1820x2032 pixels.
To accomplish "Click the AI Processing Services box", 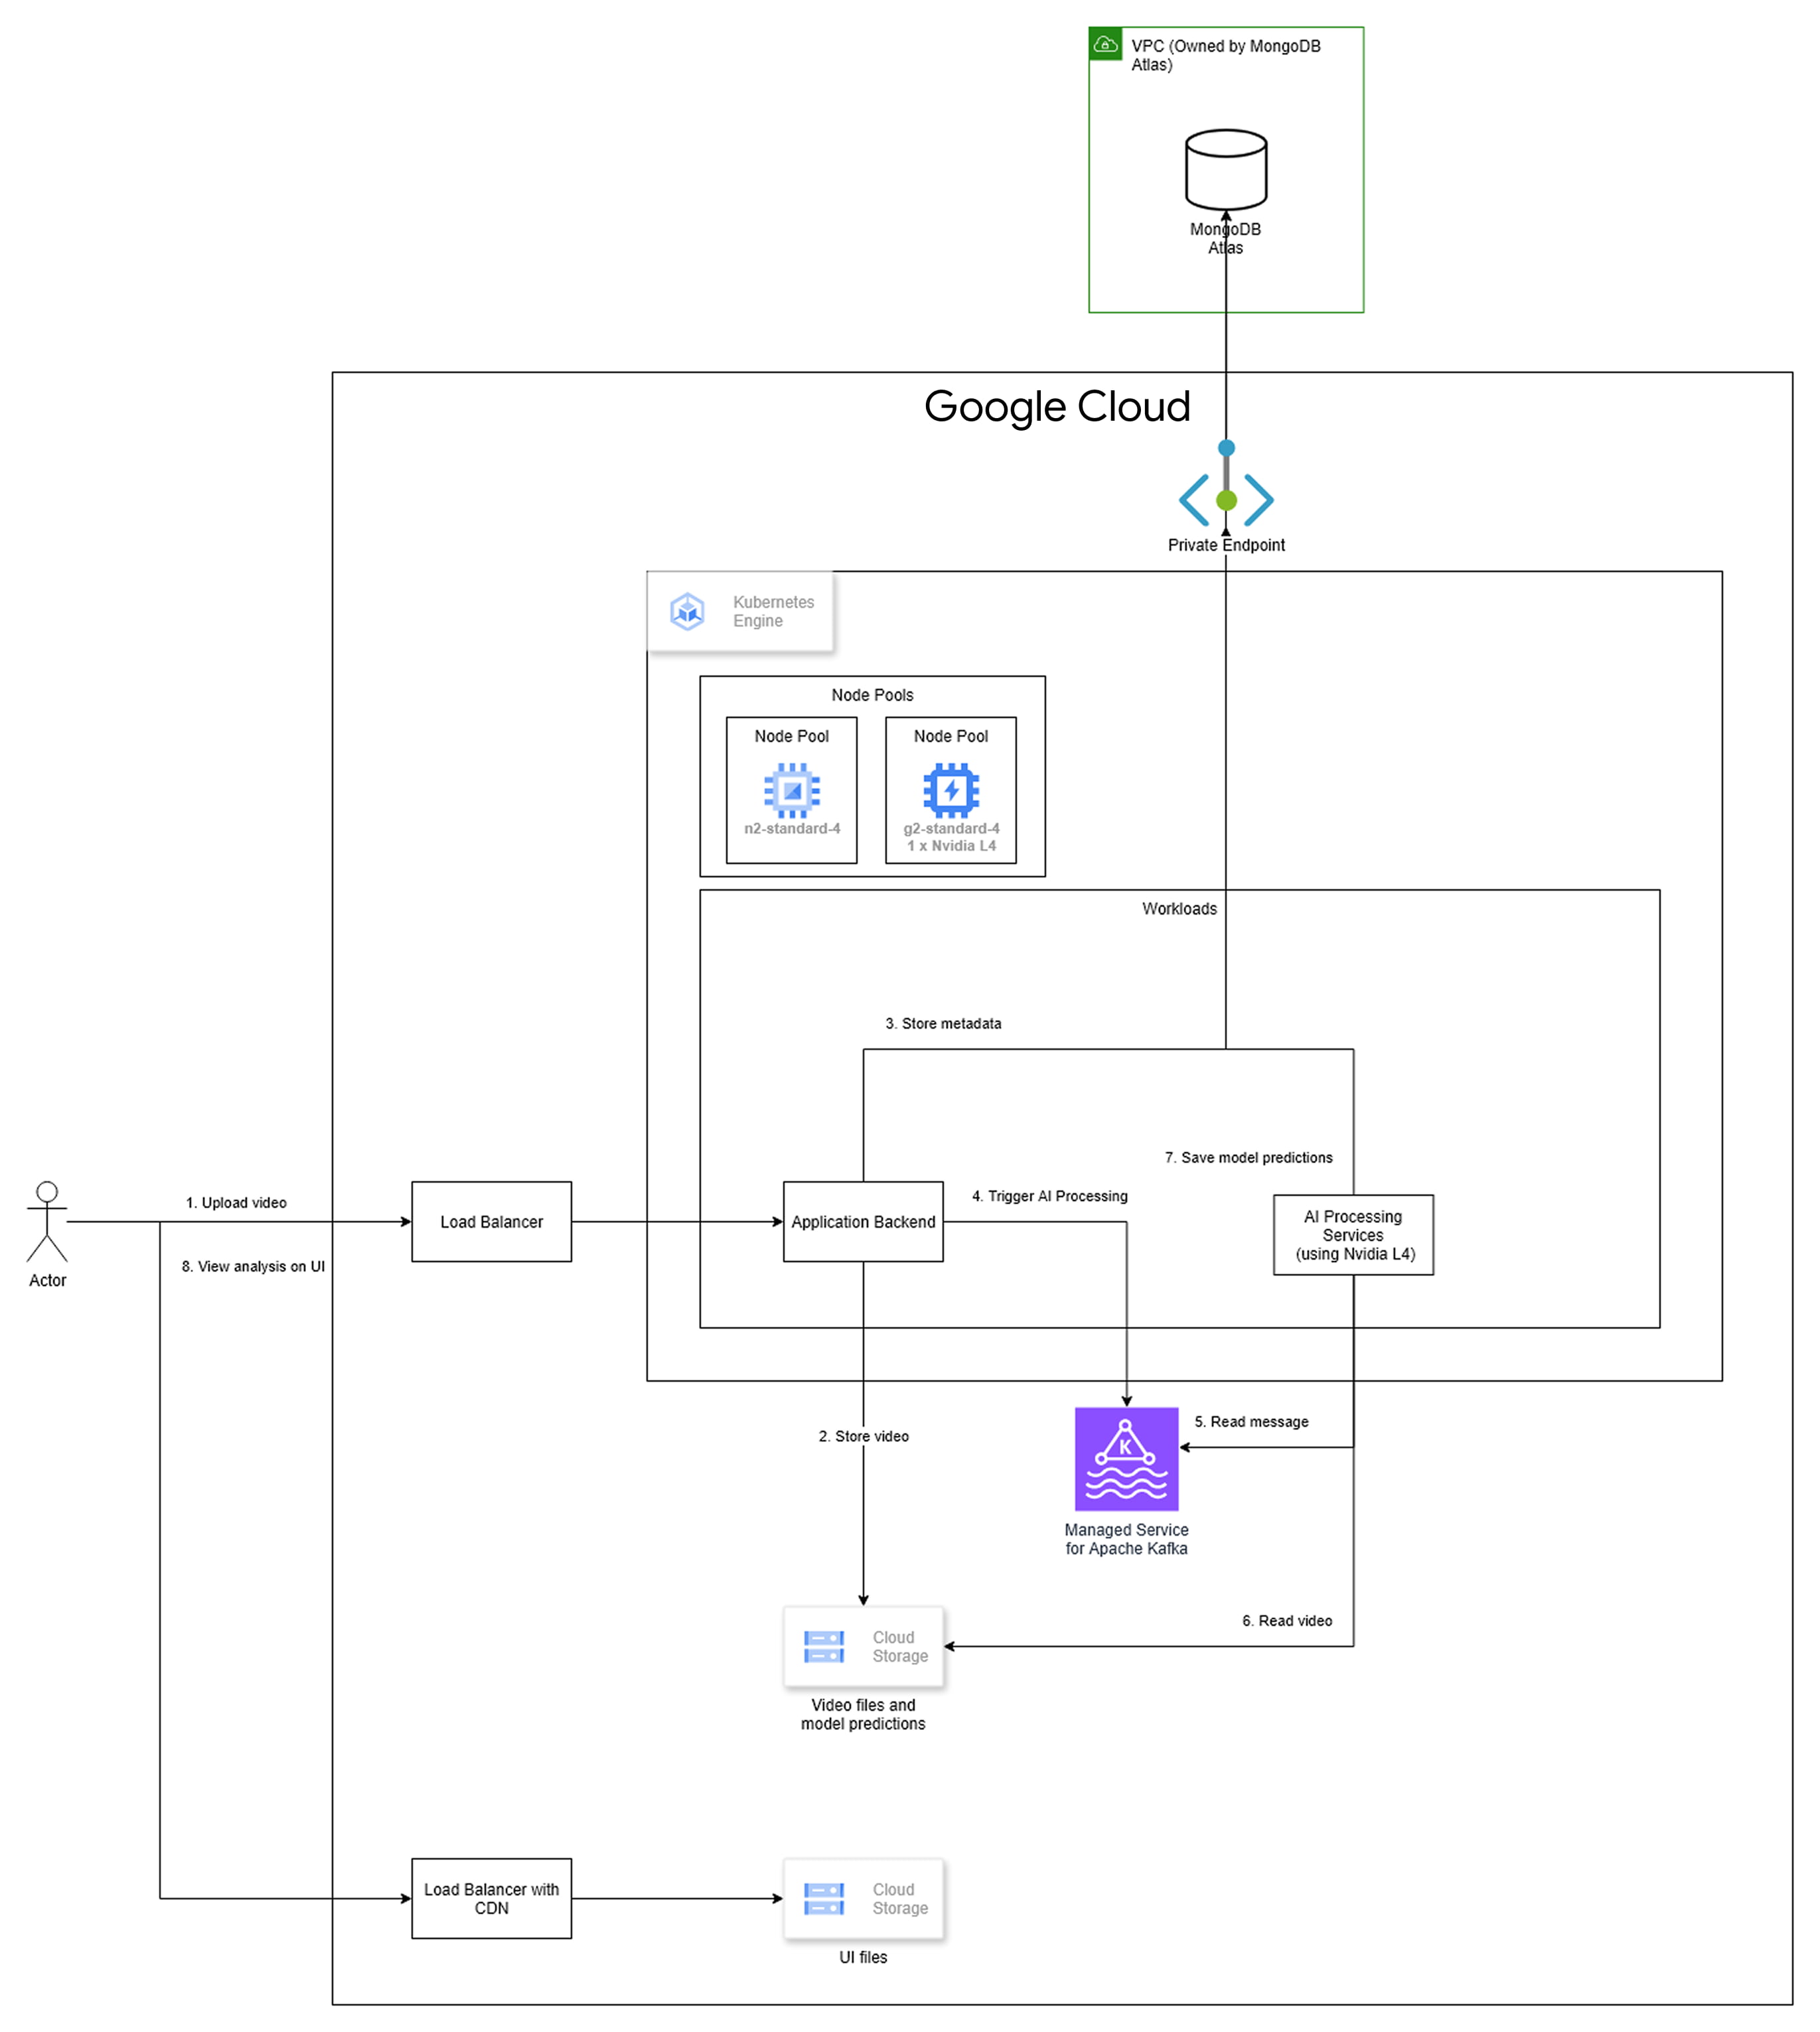I will coord(1353,1236).
